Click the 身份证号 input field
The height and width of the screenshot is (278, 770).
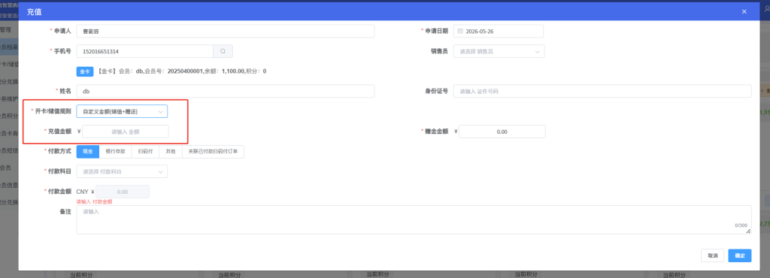pyautogui.click(x=602, y=91)
